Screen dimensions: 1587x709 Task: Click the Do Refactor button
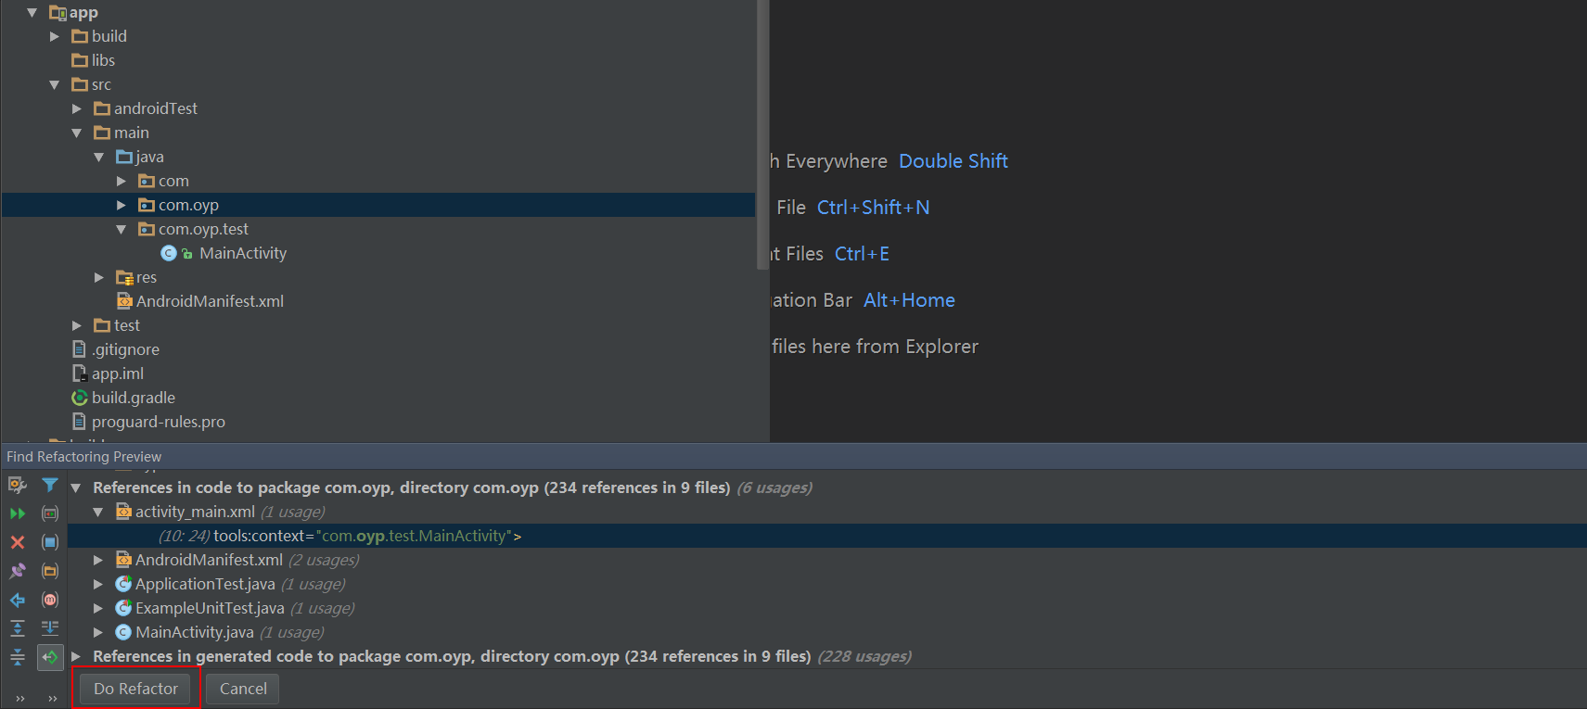[x=135, y=689]
